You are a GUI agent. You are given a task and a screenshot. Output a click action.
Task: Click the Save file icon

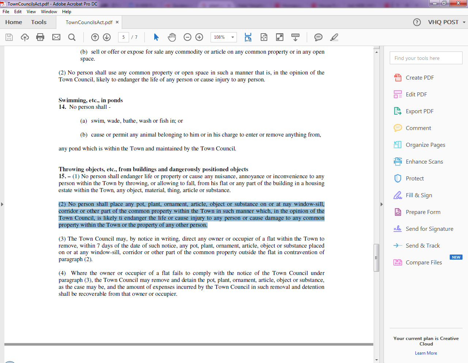click(9, 37)
